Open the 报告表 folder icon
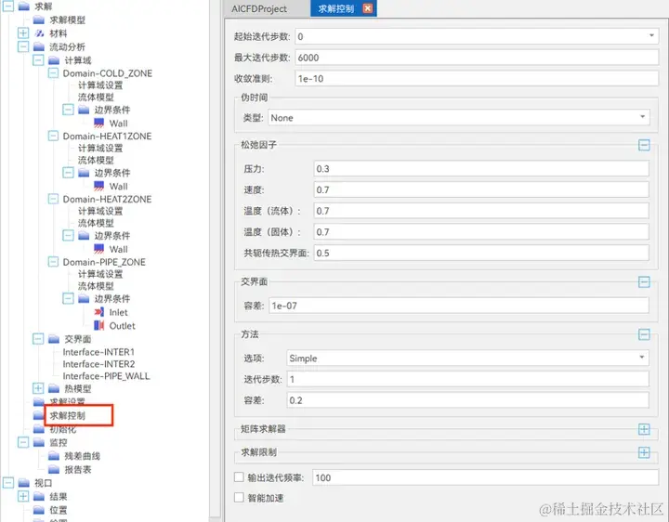Screen dimensions: 669x522 pyautogui.click(x=54, y=470)
